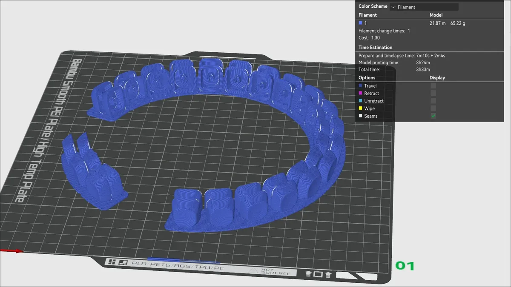
Task: Click the chevron beside Filament in Color Scheme
Action: pyautogui.click(x=393, y=7)
